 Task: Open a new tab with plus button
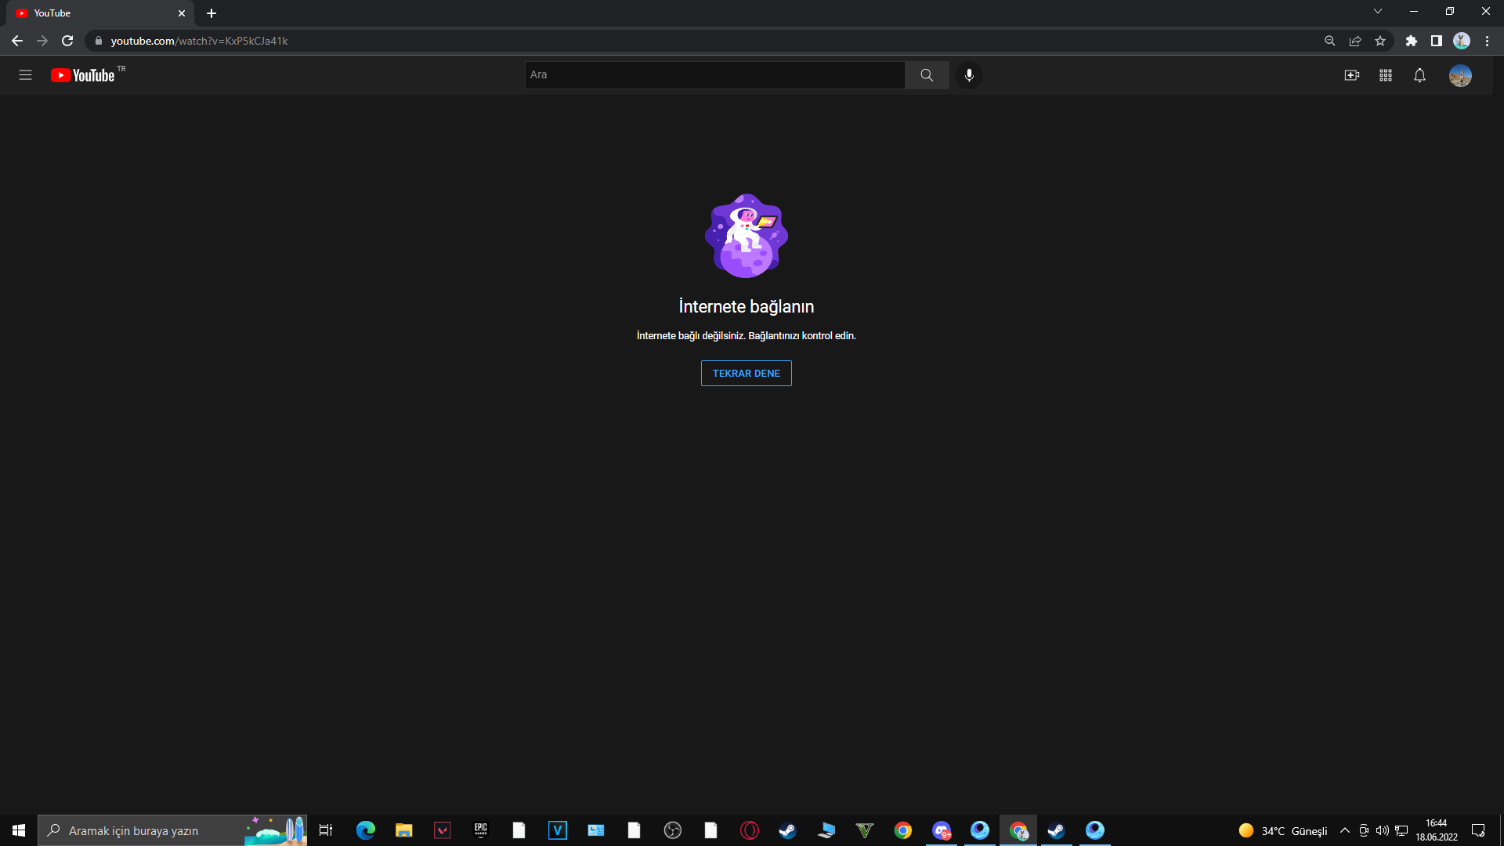tap(211, 13)
